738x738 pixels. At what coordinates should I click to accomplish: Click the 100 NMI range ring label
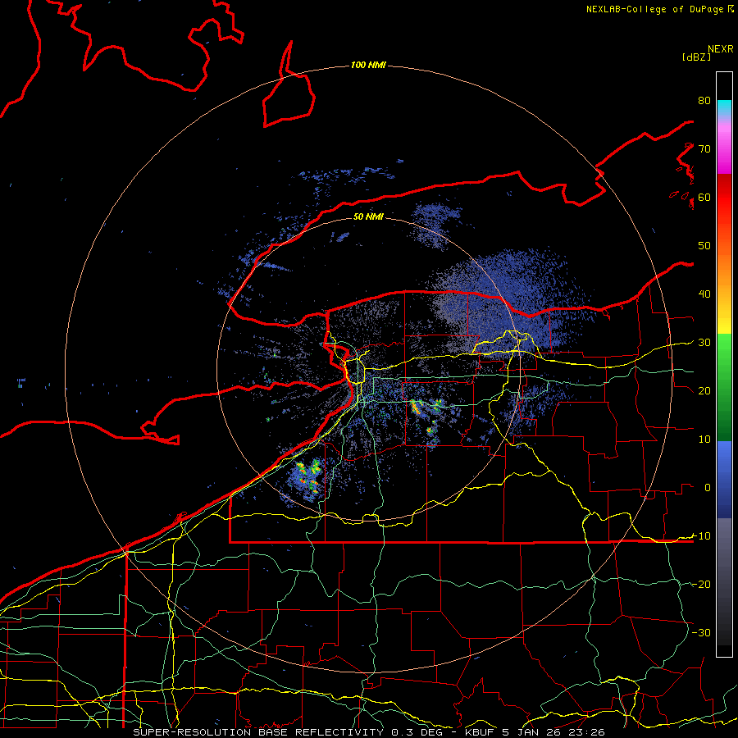pyautogui.click(x=368, y=65)
